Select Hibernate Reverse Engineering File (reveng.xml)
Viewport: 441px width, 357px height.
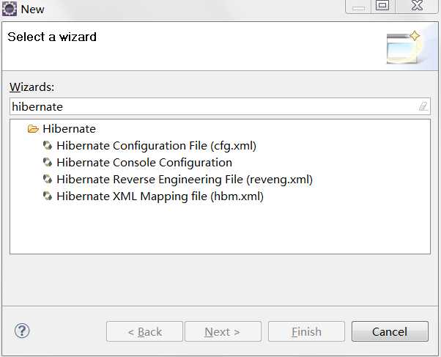point(185,180)
